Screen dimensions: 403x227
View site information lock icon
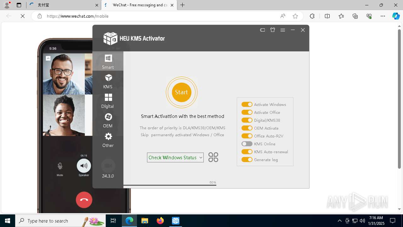40,16
